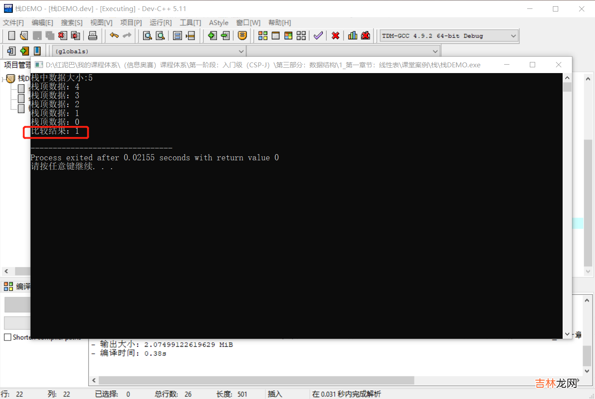Click the 总行数 26 status bar entry
Image resolution: width=595 pixels, height=399 pixels.
[x=173, y=394]
